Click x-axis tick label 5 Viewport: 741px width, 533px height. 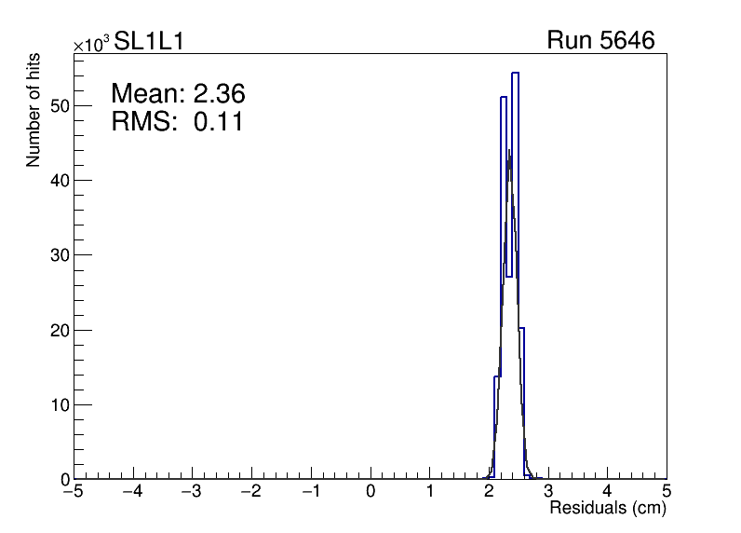point(667,491)
